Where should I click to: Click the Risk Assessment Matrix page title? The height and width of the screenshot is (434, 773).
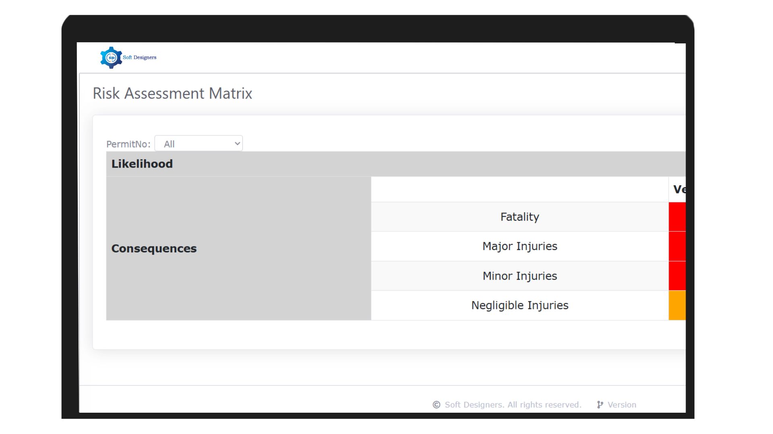(x=173, y=93)
